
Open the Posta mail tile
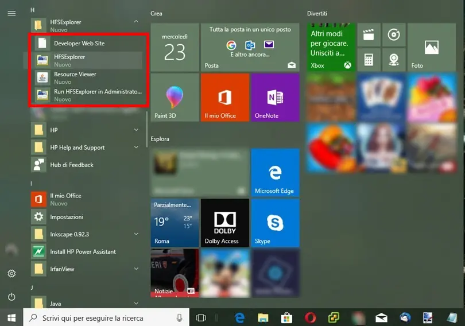250,47
